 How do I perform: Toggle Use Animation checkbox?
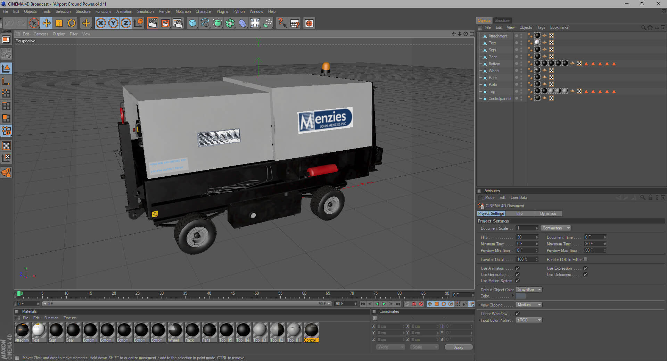click(x=517, y=268)
